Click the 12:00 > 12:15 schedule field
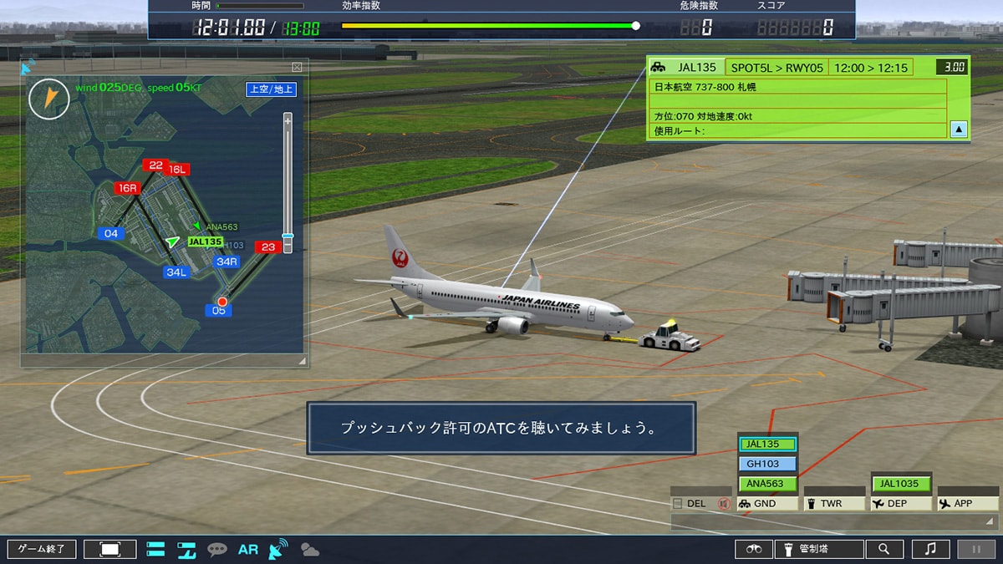 870,68
